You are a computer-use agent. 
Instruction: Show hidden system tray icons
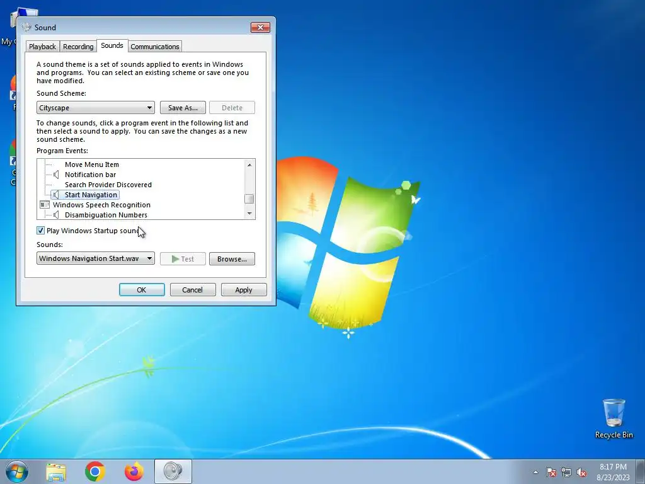[535, 472]
